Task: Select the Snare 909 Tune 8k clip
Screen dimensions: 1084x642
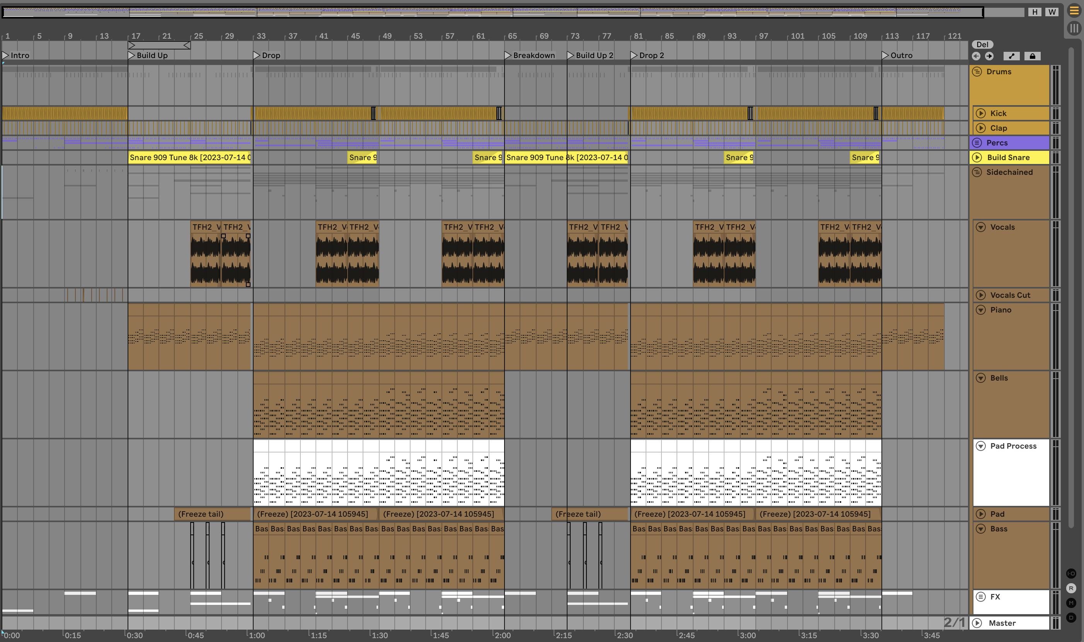Action: [189, 157]
